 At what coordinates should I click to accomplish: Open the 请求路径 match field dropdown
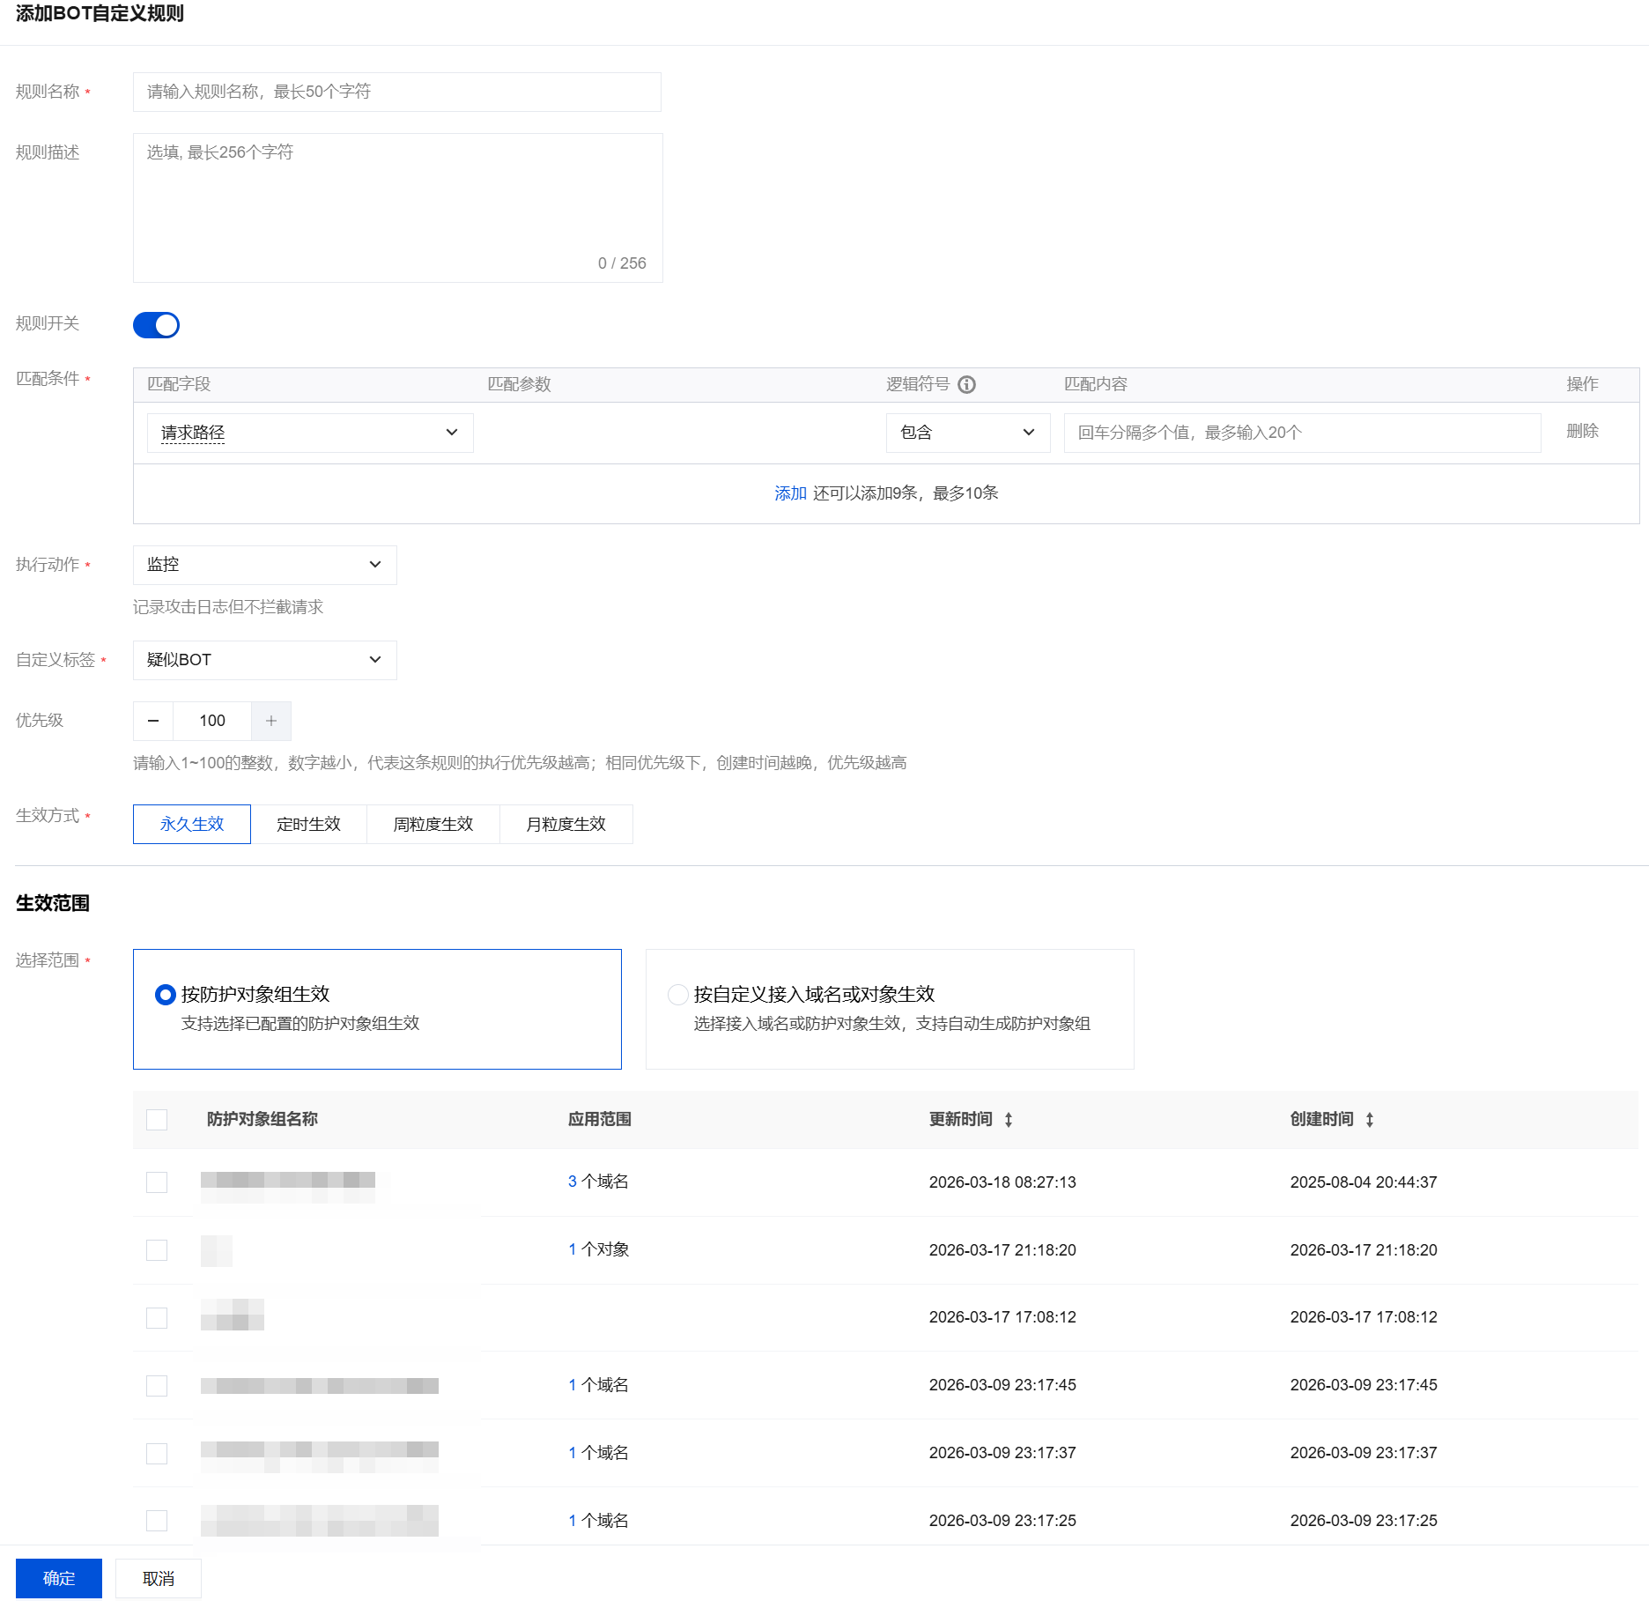click(309, 433)
